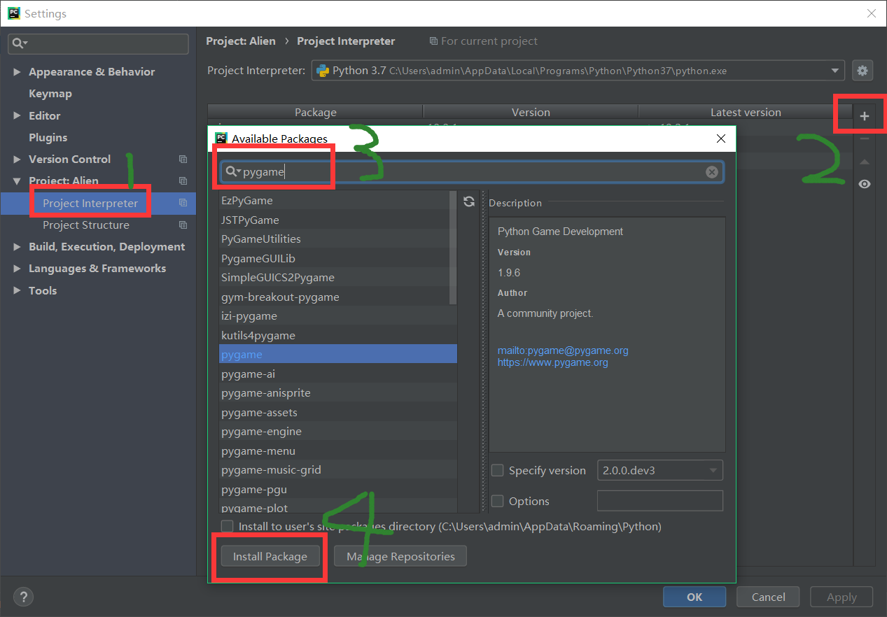Click the interpreter settings gear icon
Viewport: 887px width, 617px height.
[862, 71]
